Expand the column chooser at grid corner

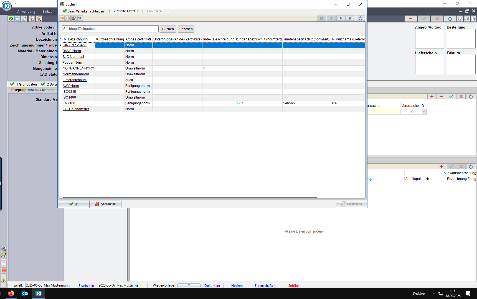coord(60,39)
